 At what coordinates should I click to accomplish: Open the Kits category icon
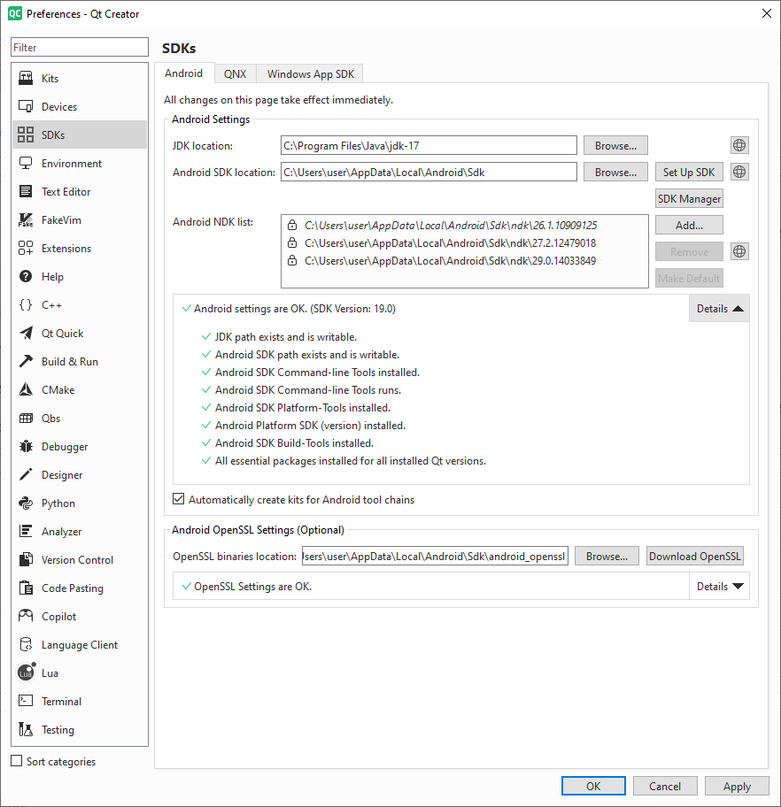[26, 78]
